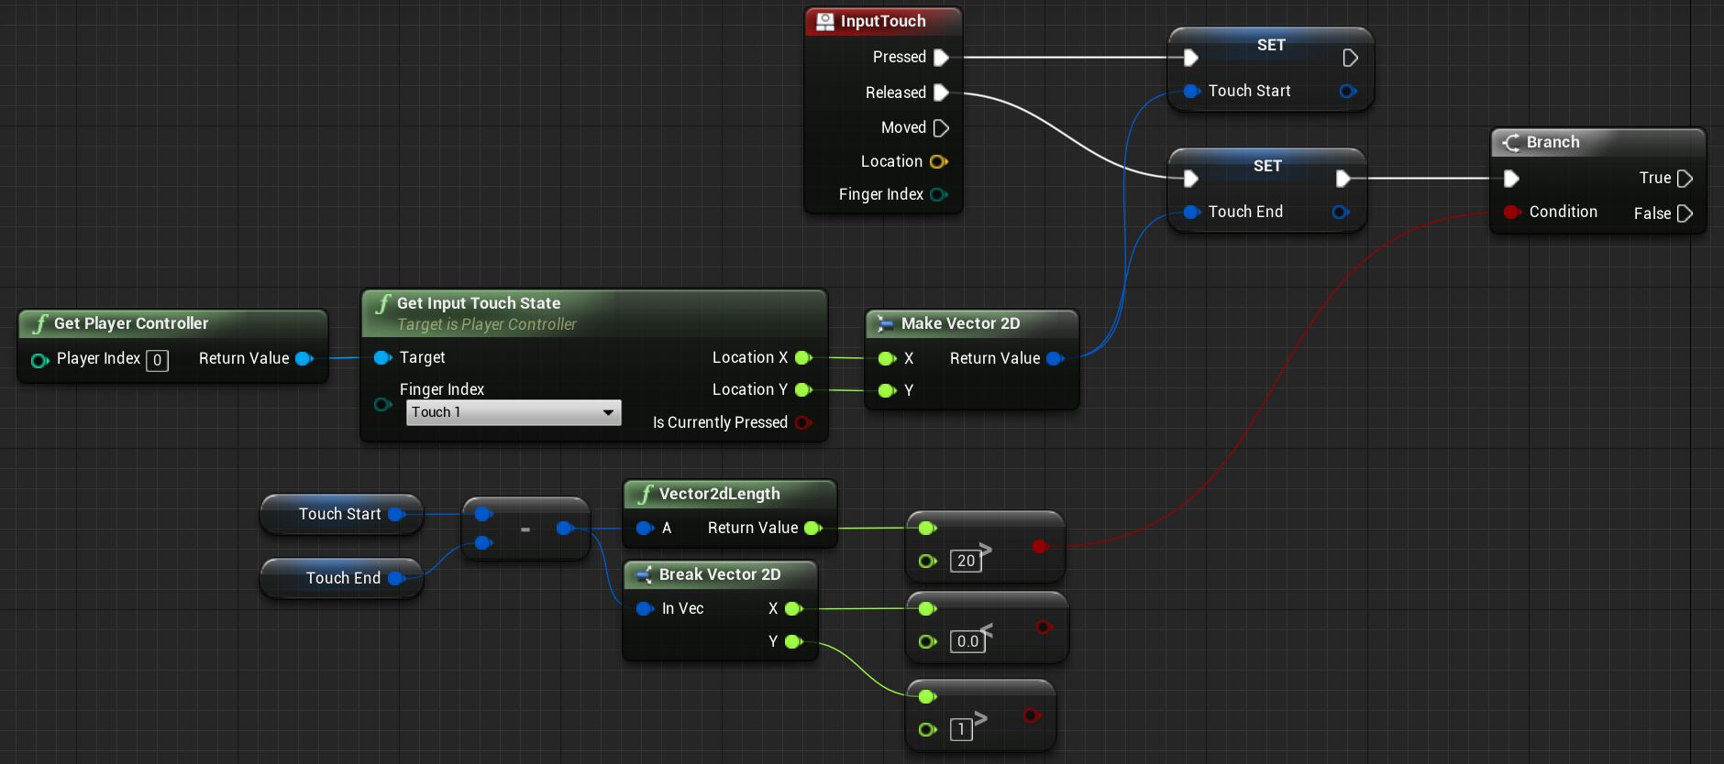Select the Vector2dLength node header

719,494
